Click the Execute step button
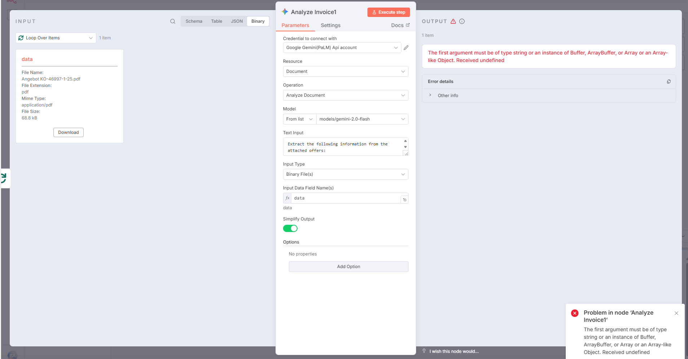 click(388, 12)
